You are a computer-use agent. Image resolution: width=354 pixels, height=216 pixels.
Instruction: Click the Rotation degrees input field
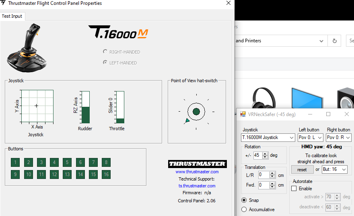click(258, 156)
